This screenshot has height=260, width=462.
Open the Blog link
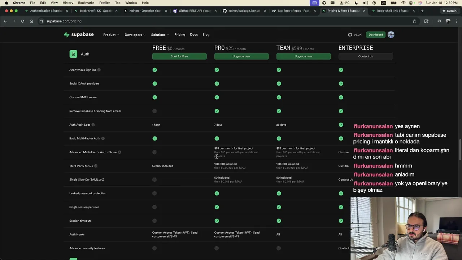pyautogui.click(x=206, y=35)
